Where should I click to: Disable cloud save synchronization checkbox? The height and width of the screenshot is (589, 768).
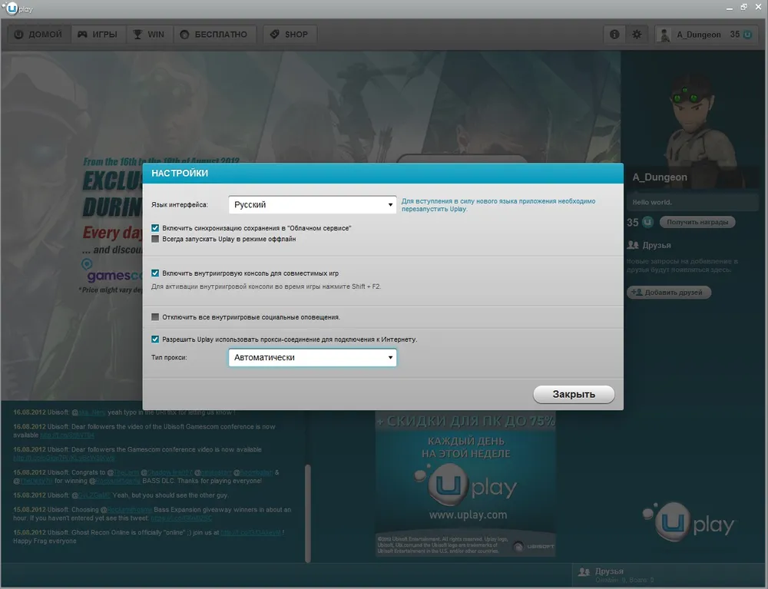[155, 228]
